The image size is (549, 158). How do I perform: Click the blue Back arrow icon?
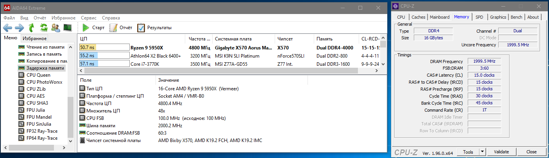[x=8, y=28]
